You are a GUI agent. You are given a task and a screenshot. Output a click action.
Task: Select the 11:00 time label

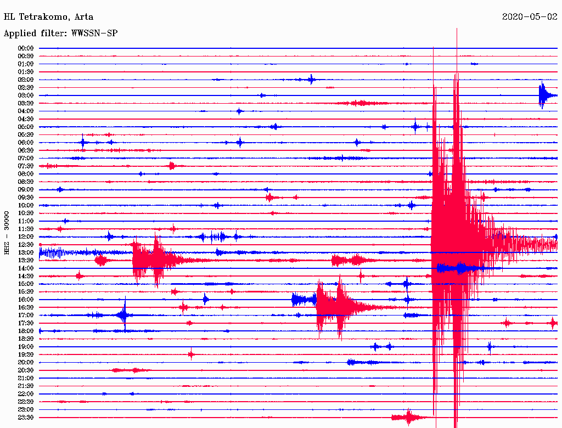point(25,221)
